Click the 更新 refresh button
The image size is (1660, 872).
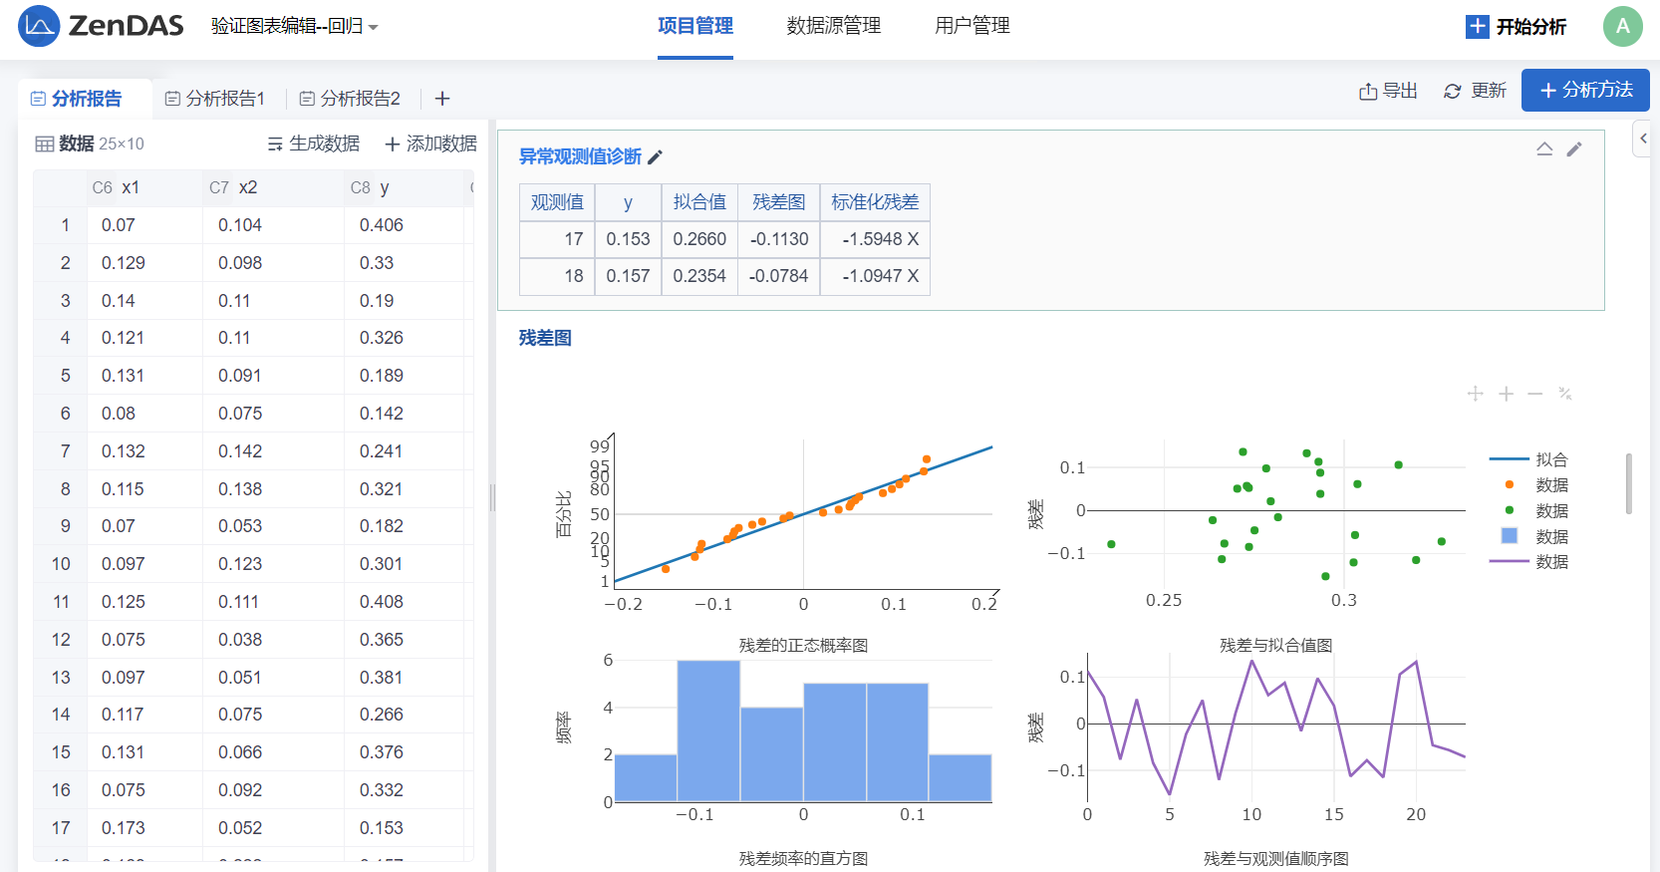click(x=1475, y=91)
